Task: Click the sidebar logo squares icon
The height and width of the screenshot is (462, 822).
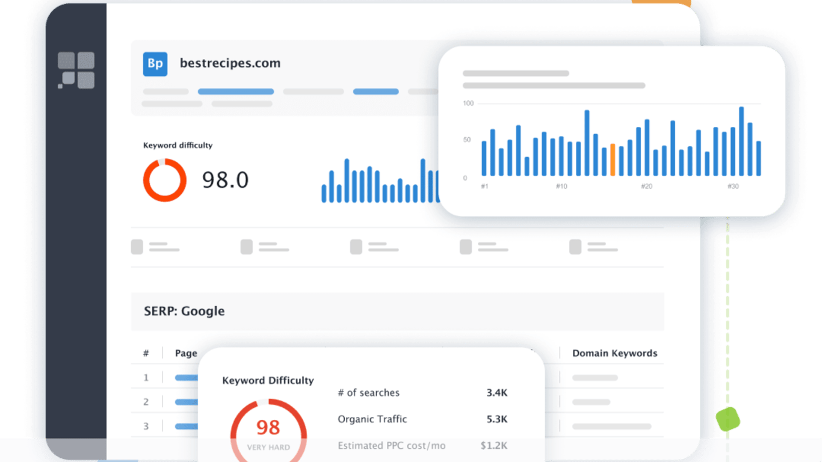Action: pos(76,70)
